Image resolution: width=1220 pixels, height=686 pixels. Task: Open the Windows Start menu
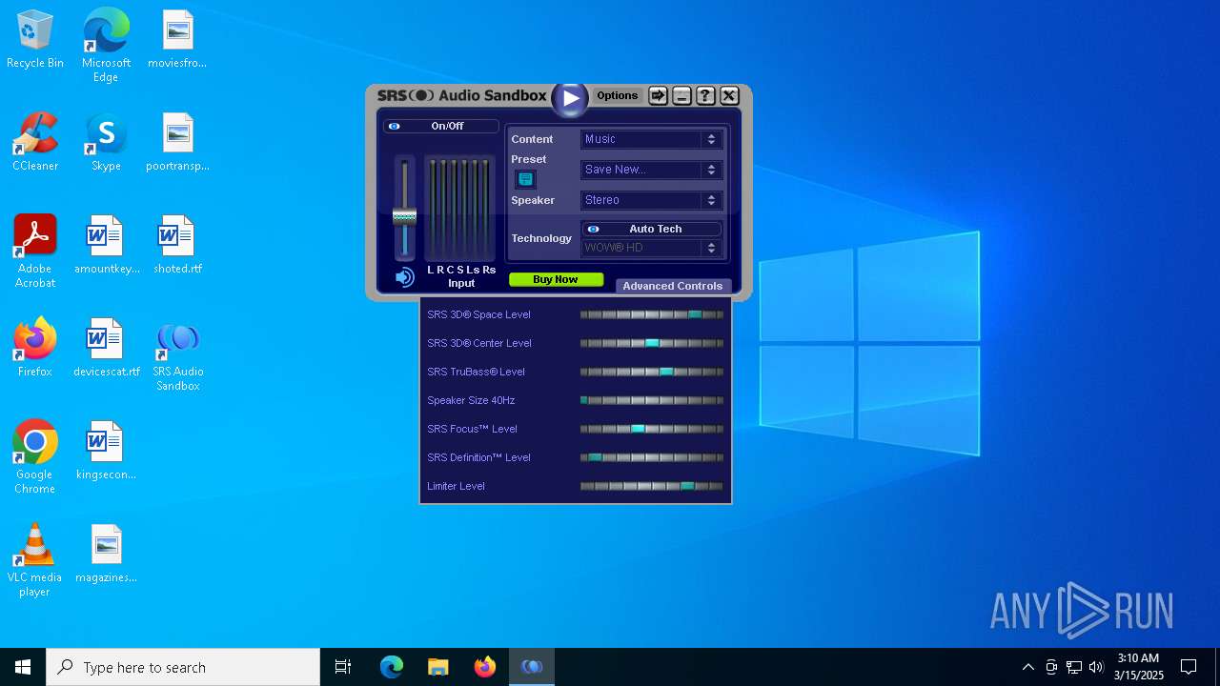tap(23, 667)
